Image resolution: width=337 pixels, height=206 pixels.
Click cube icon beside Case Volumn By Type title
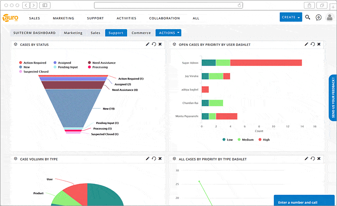pyautogui.click(x=16, y=159)
